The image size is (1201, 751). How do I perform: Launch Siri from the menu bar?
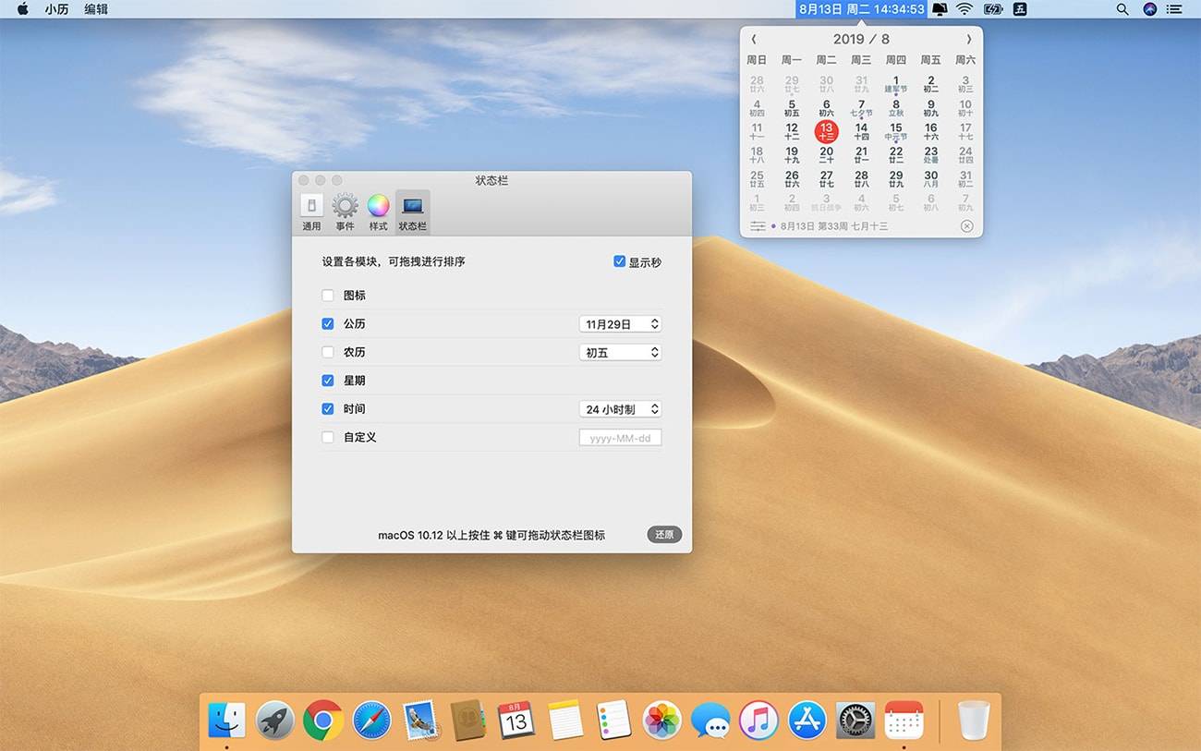(x=1149, y=9)
